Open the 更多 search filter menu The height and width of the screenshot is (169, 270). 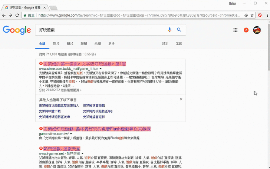pyautogui.click(x=111, y=44)
